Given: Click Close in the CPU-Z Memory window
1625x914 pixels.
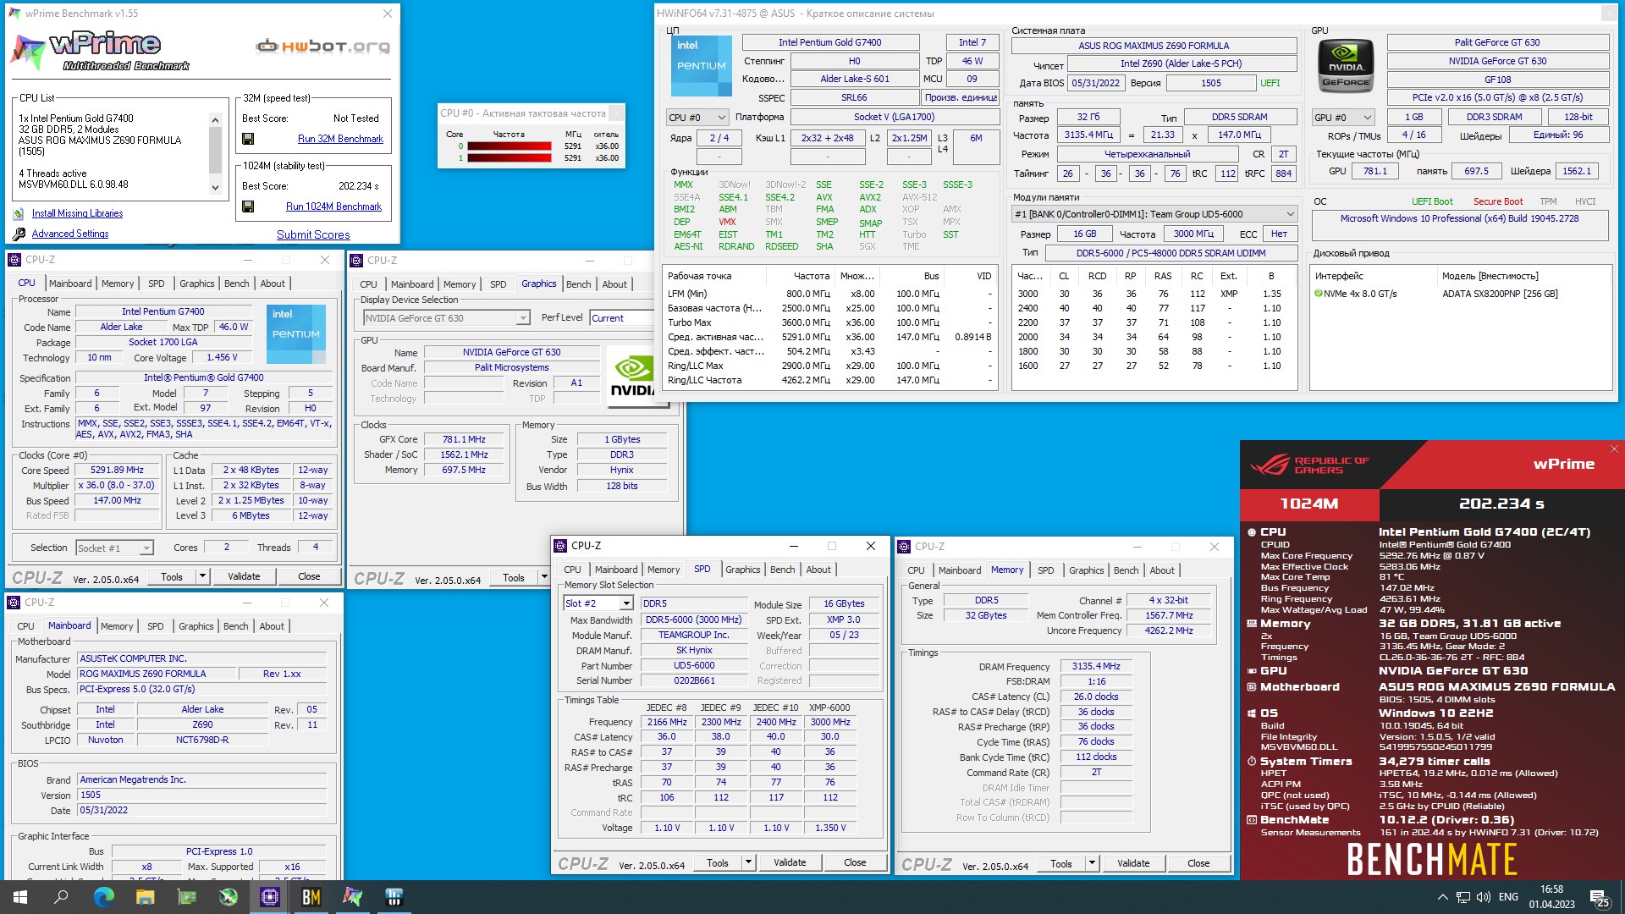Looking at the screenshot, I should [1198, 864].
